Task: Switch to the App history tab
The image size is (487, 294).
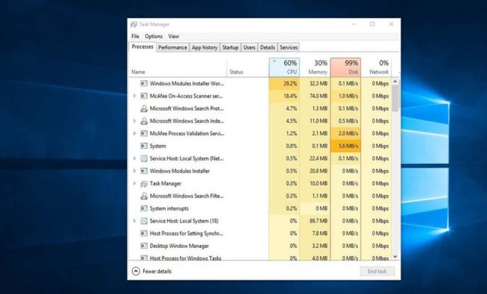Action: pos(204,48)
